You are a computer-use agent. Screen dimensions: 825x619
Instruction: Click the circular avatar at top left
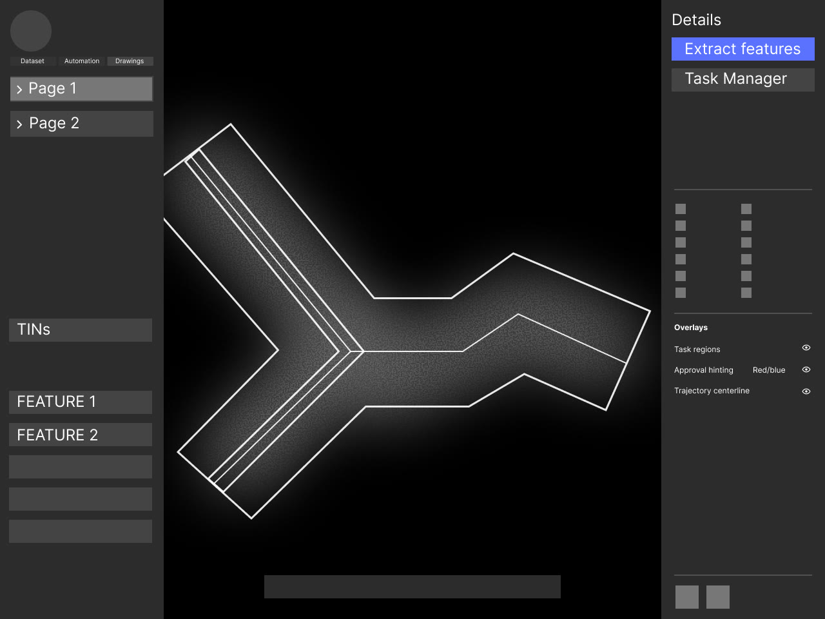coord(31,31)
